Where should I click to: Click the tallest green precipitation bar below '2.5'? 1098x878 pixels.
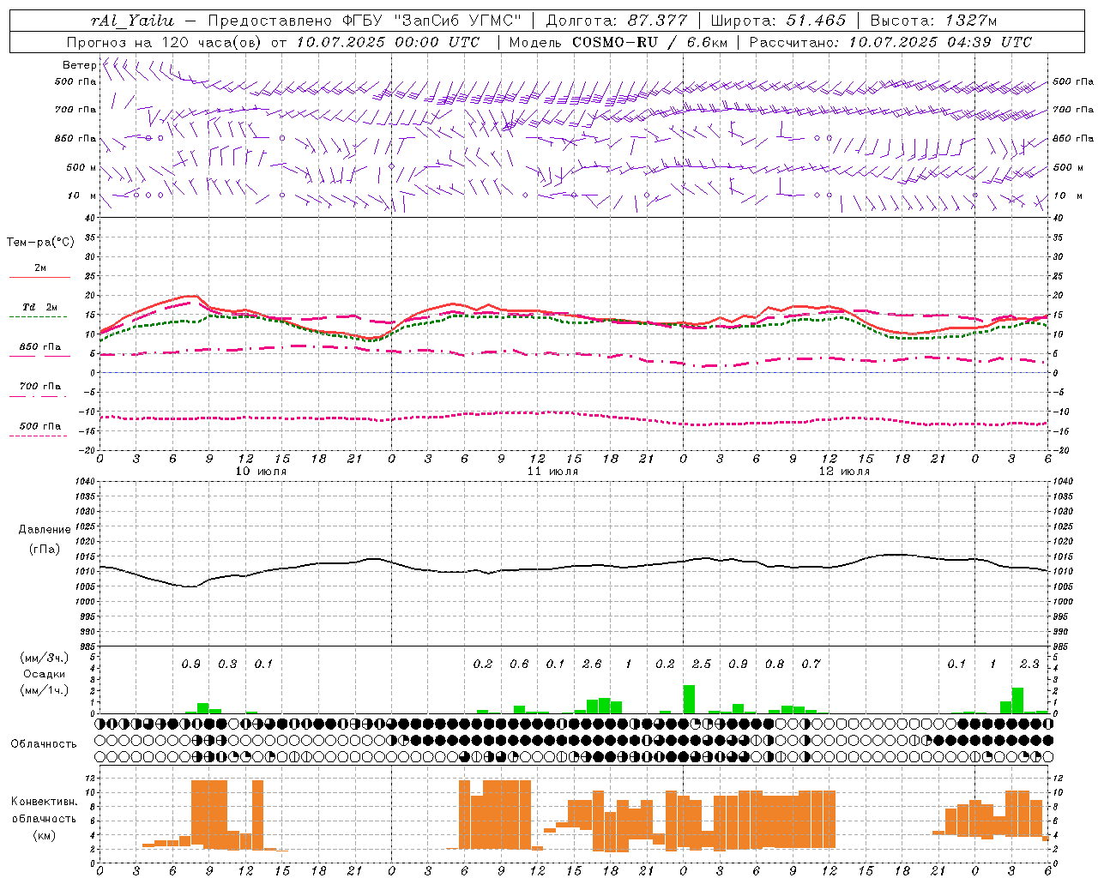[x=689, y=699]
